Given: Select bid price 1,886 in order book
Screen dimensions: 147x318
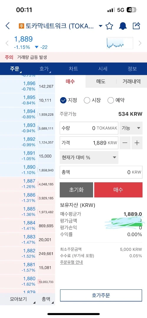Looking at the screenshot, I should tap(19, 198).
